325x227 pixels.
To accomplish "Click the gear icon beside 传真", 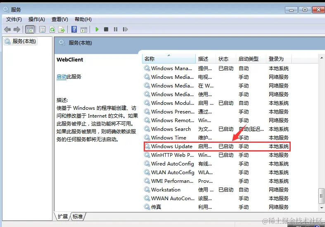I will pos(147,207).
